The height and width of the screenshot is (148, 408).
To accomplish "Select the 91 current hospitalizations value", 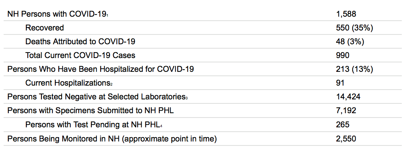I will click(x=340, y=83).
